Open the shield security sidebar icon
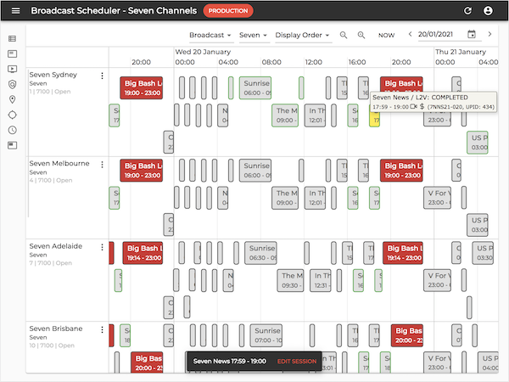 tap(13, 84)
